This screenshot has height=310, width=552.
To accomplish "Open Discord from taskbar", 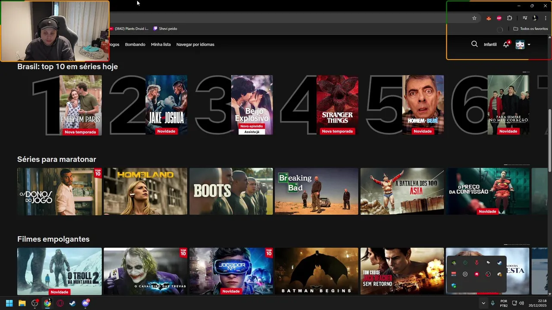I will coord(85,303).
